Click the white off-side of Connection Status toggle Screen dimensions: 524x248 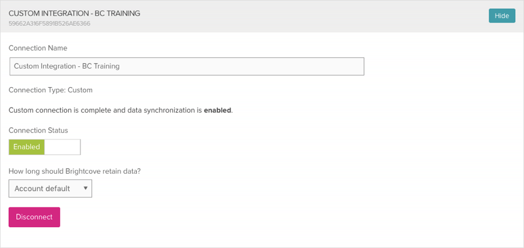62,147
